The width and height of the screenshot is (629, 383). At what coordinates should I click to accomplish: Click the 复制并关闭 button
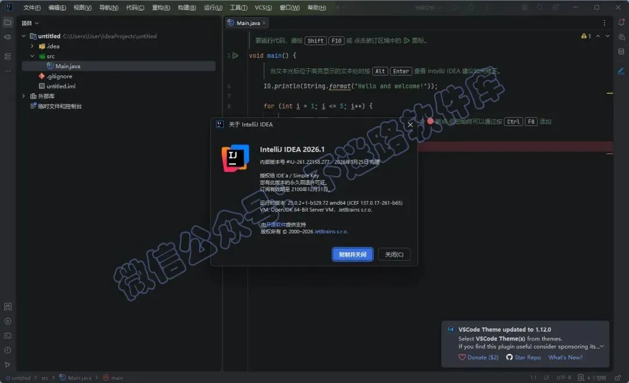coord(352,254)
